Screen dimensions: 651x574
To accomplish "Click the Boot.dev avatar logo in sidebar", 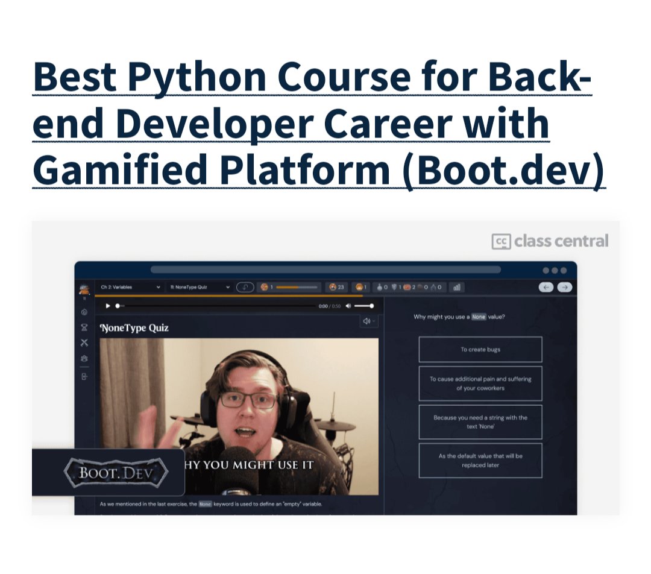I will click(84, 289).
